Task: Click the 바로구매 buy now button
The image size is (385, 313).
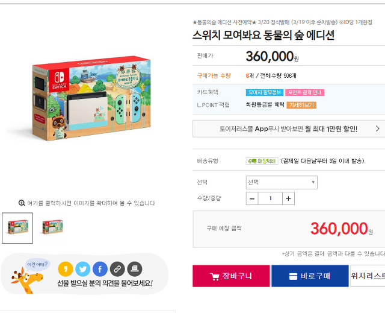Action: (310, 276)
